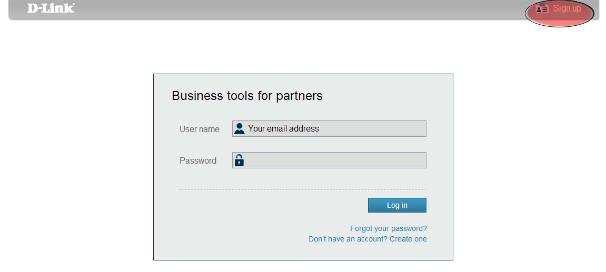Click the 'Password' field label
Image resolution: width=606 pixels, height=272 pixels.
pos(197,160)
